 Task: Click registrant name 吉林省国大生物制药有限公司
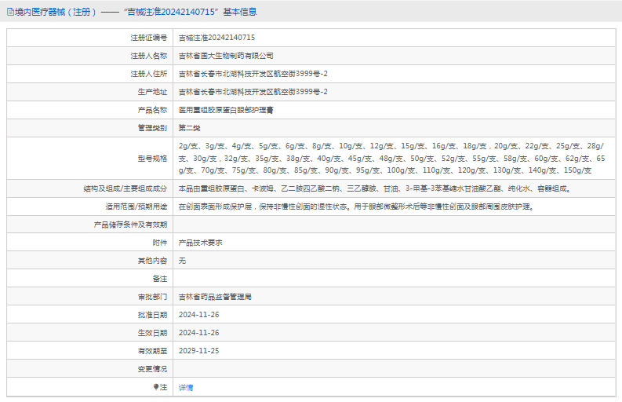[x=226, y=56]
